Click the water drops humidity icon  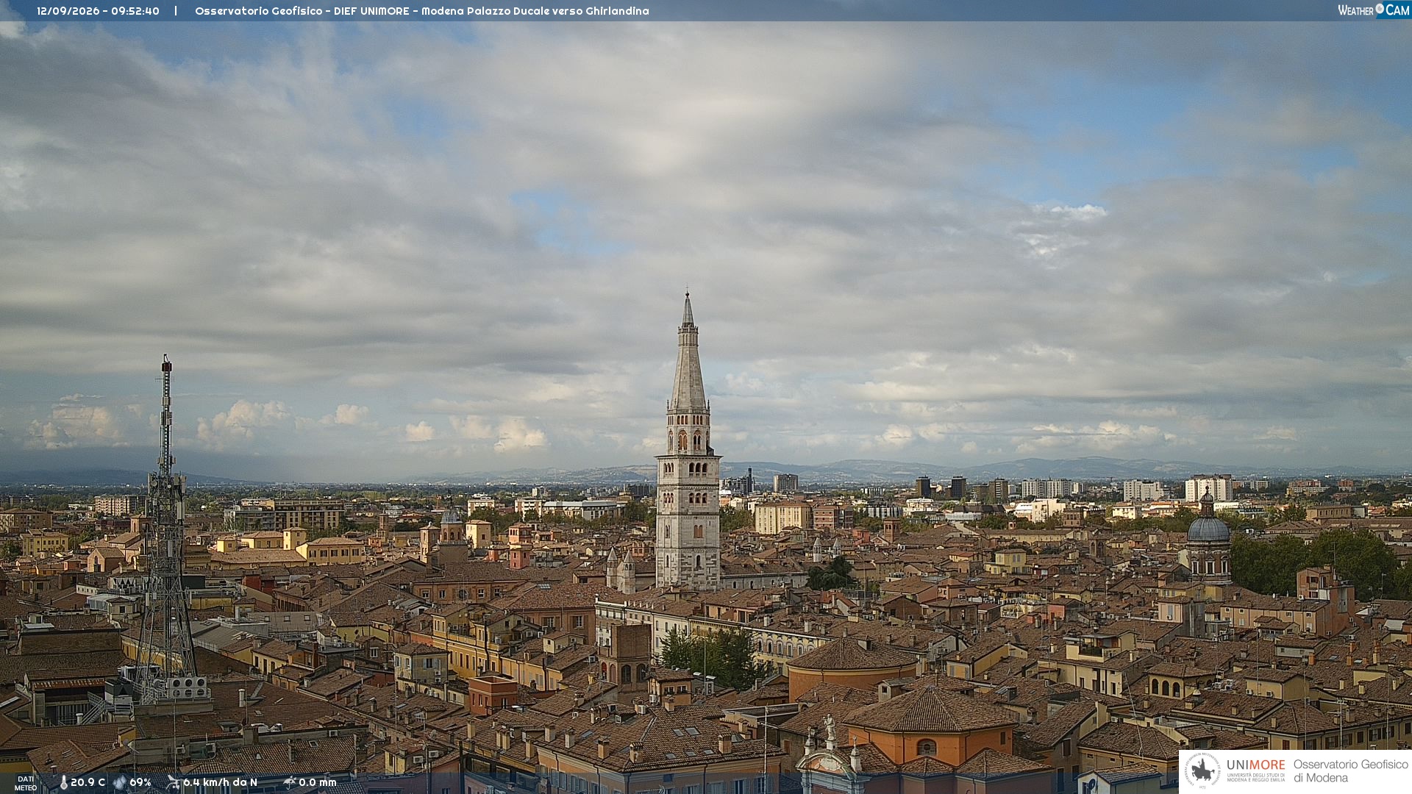(x=120, y=782)
